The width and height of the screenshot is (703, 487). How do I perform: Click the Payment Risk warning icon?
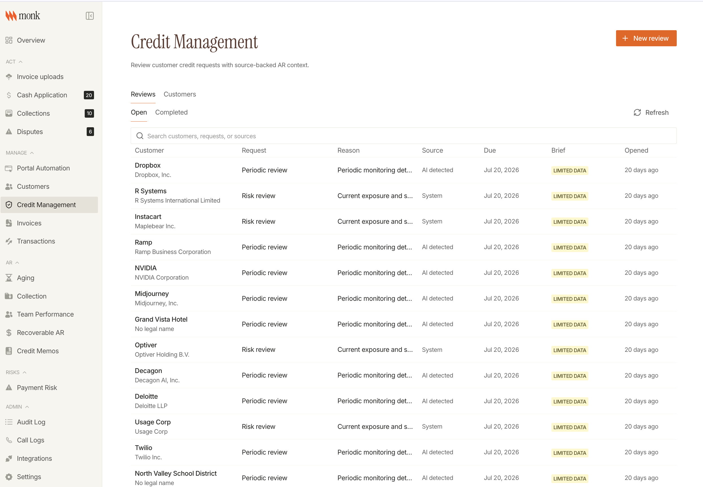click(x=9, y=387)
